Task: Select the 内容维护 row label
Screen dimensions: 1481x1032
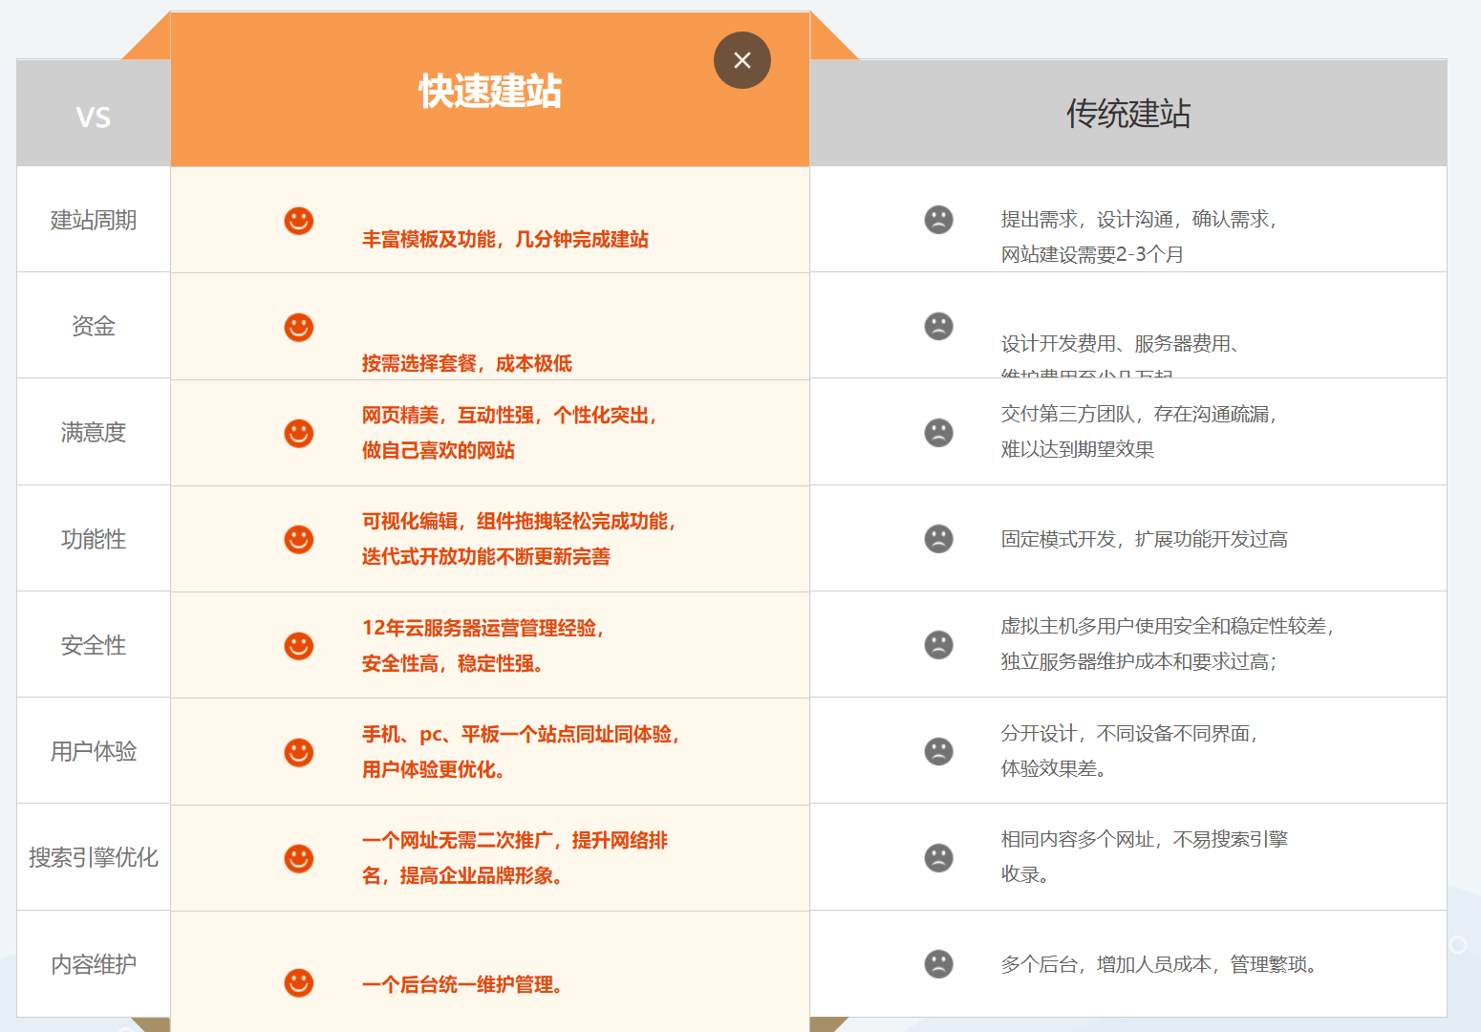Action: click(x=94, y=964)
